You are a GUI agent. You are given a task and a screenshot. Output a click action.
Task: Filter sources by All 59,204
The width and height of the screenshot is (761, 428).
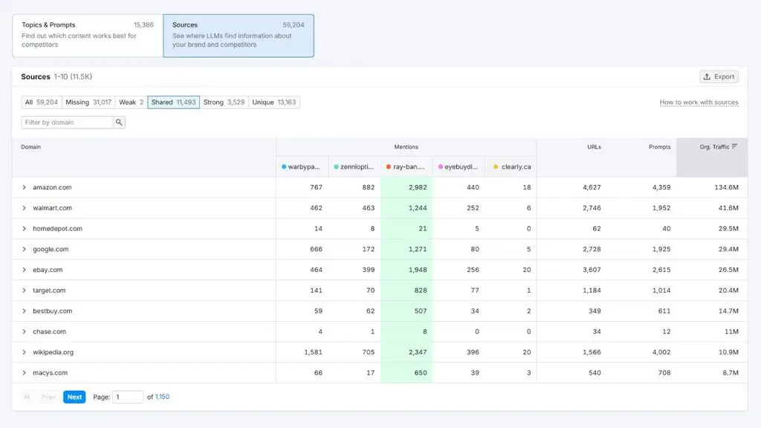tap(42, 103)
